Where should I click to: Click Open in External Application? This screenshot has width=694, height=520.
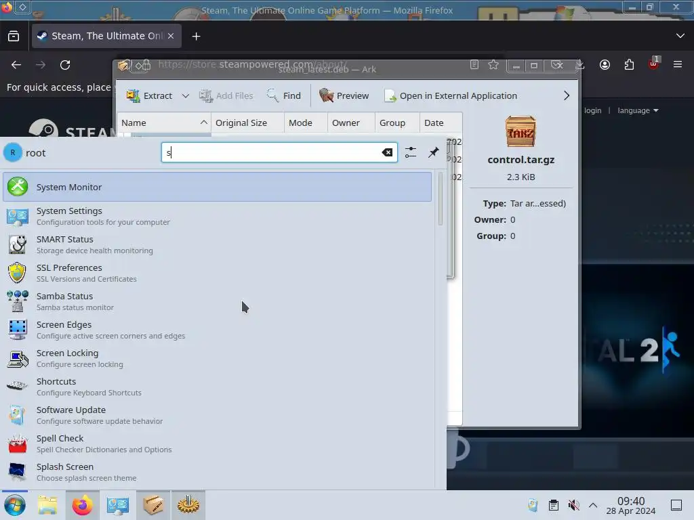pyautogui.click(x=451, y=95)
